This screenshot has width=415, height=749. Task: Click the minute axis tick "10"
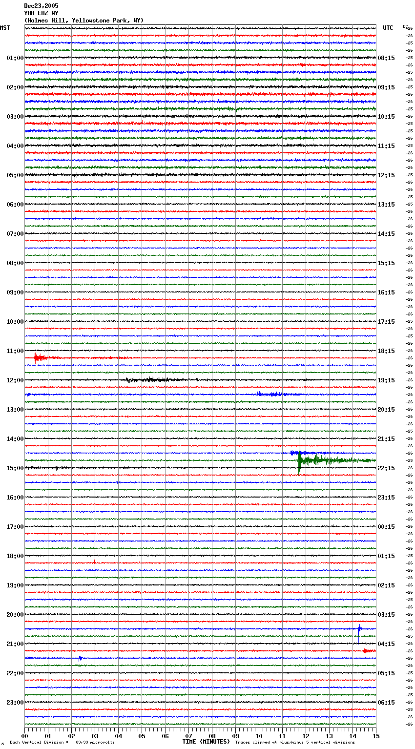259,736
